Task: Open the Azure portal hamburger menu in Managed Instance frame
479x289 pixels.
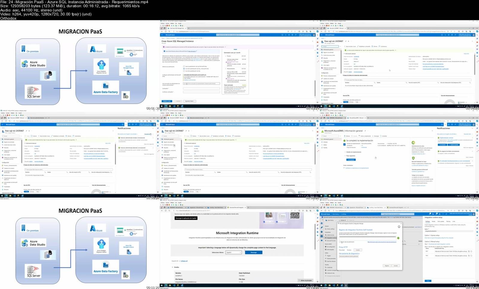Action: point(162,35)
